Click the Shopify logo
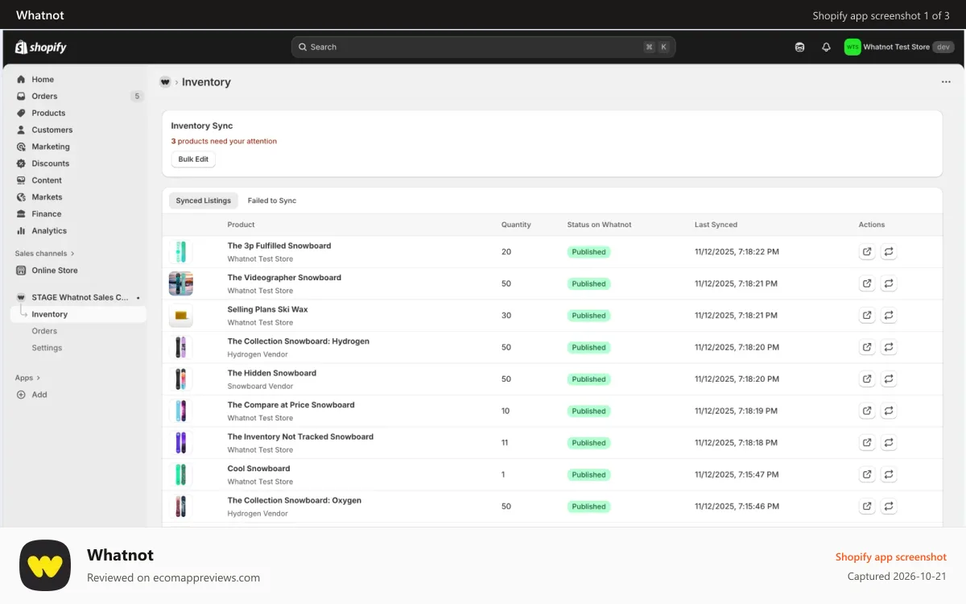966x604 pixels. pyautogui.click(x=41, y=48)
